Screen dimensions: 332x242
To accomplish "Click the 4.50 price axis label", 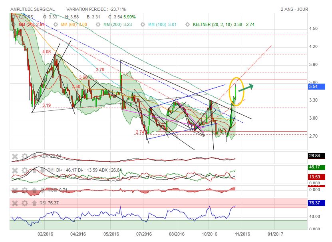I will click(313, 28).
